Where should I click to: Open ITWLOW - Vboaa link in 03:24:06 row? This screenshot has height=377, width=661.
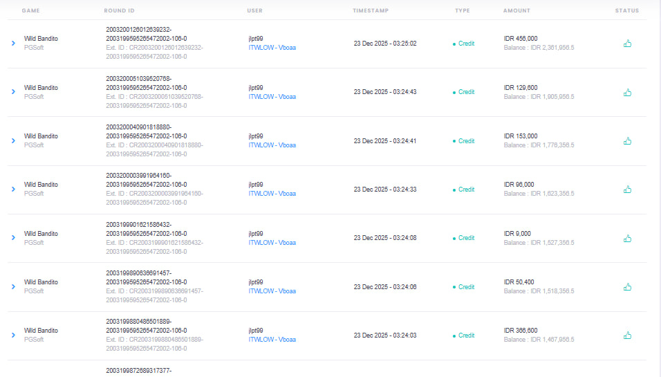coord(272,291)
